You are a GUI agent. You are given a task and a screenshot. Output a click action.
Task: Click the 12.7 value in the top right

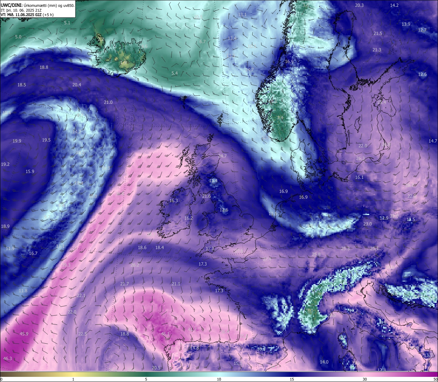coord(422,30)
